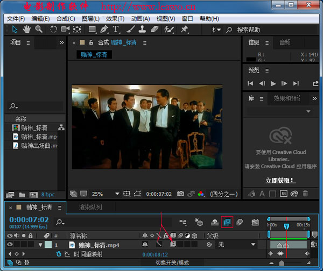323x271 pixels.
Task: Step to next frame in preview
Action: (x=284, y=83)
